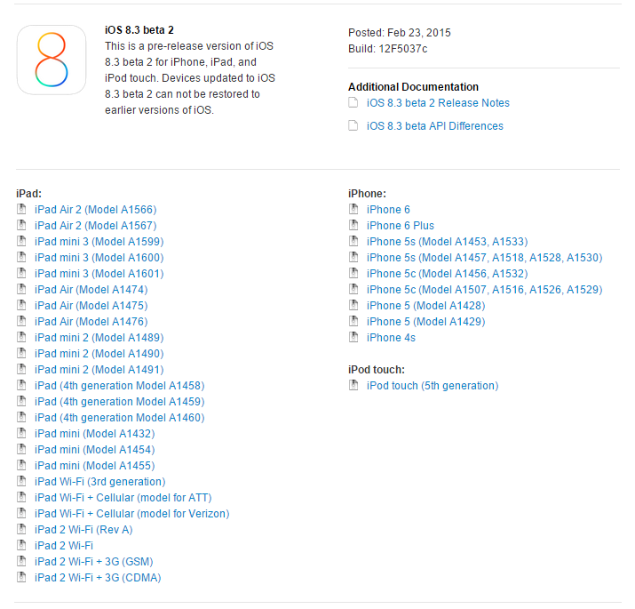Select iPad mini 3 (Model A1600) link
This screenshot has width=635, height=609.
point(99,258)
